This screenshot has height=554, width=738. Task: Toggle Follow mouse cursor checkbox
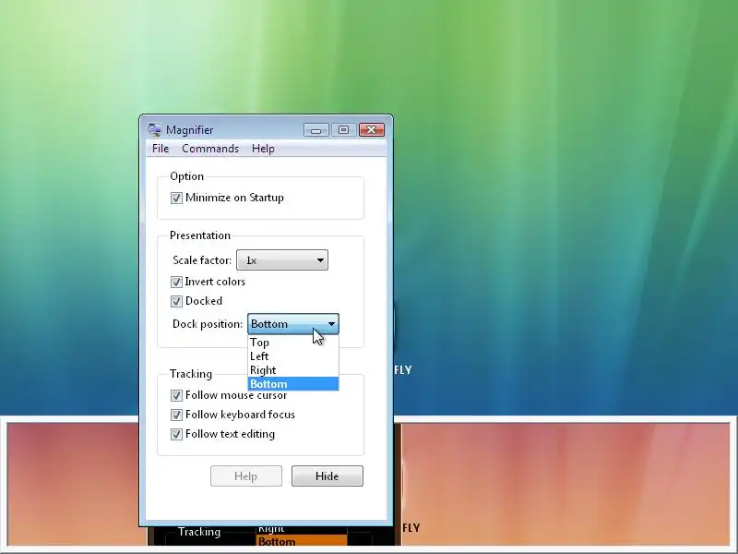[176, 395]
